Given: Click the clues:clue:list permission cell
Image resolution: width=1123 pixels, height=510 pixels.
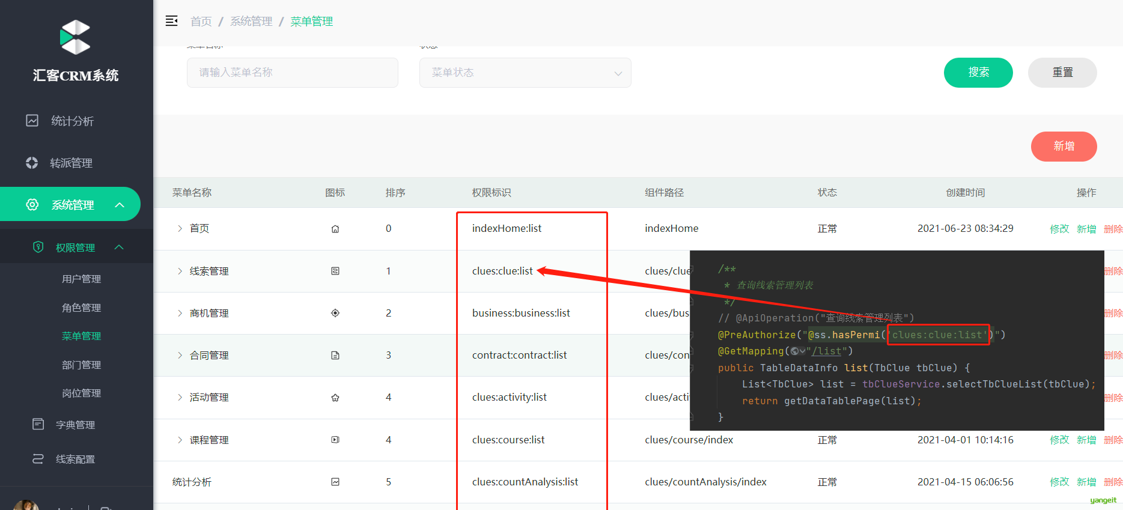Looking at the screenshot, I should pos(502,271).
